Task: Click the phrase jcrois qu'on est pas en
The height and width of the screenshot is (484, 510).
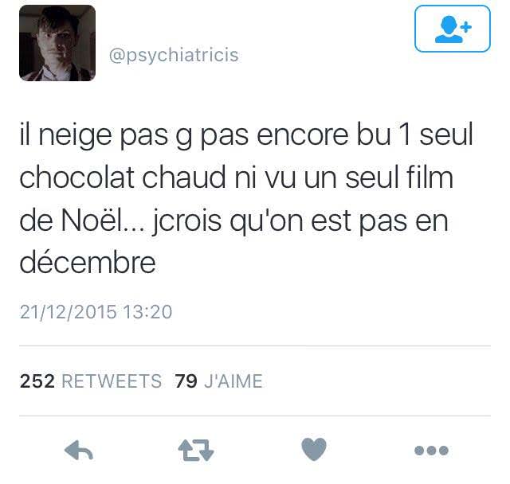Action: click(x=300, y=221)
